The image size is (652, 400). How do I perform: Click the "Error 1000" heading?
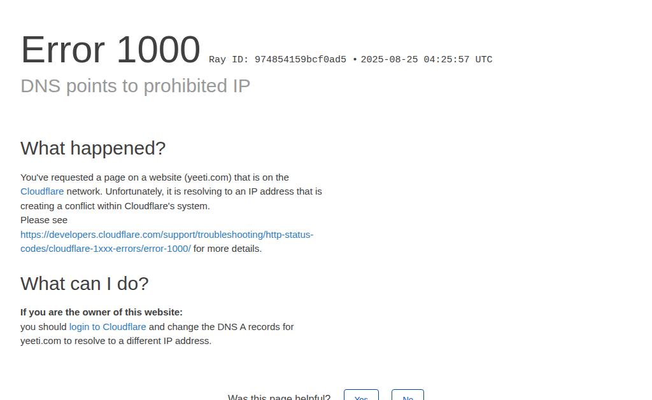click(x=111, y=50)
